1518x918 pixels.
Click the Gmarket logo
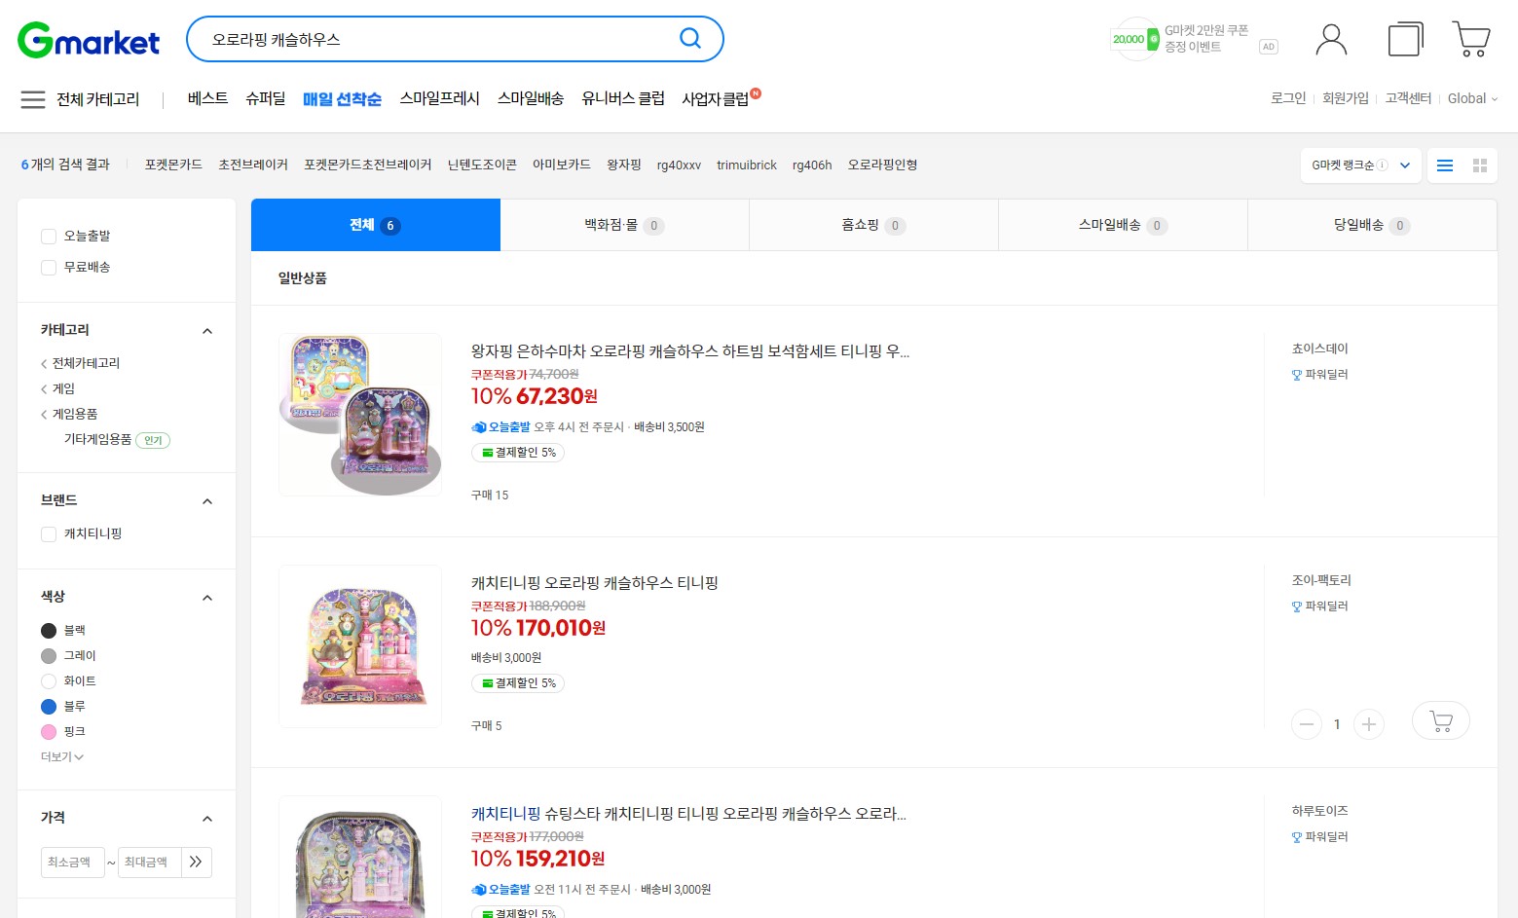(x=89, y=40)
